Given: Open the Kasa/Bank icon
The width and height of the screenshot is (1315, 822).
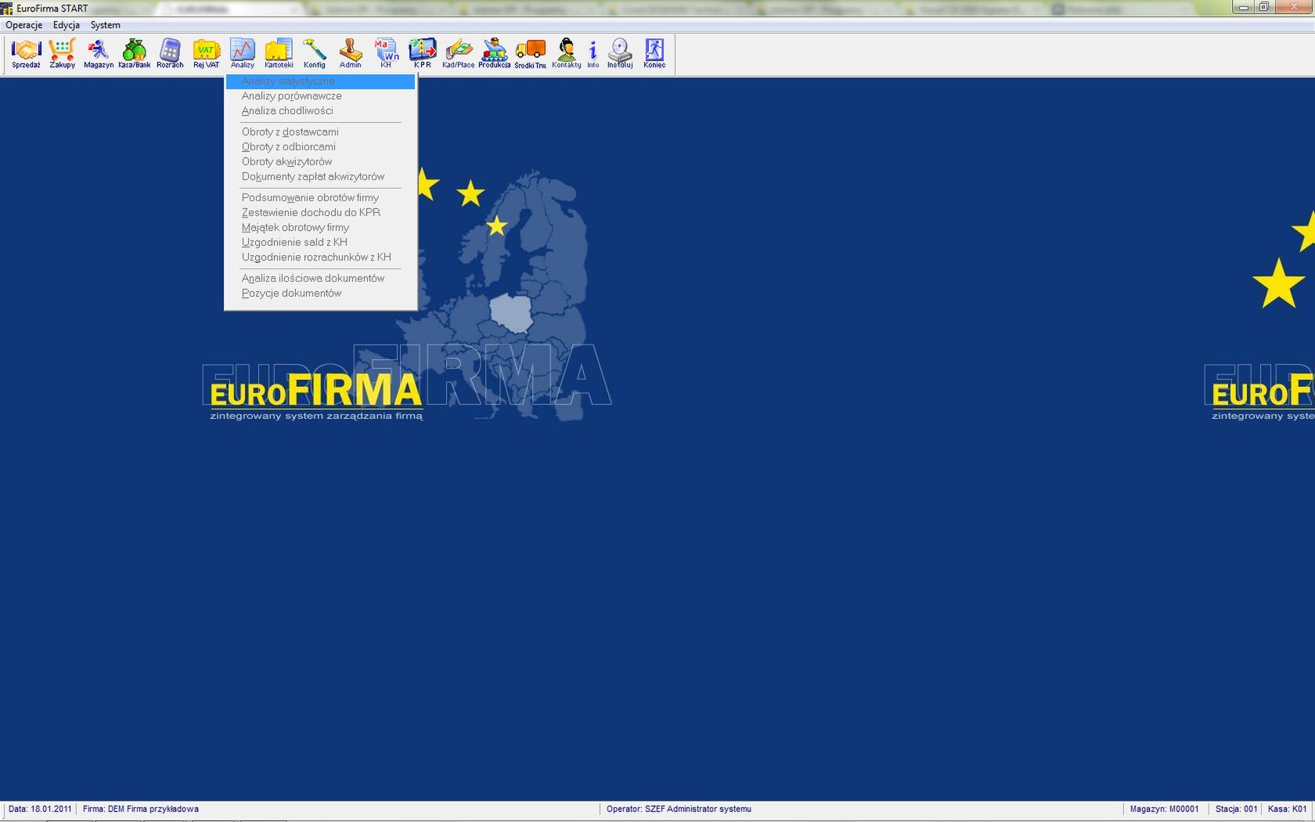Looking at the screenshot, I should 135,53.
